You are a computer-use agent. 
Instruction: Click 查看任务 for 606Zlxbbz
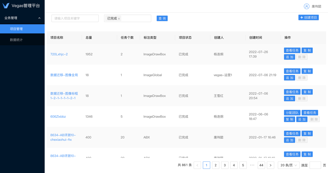click(x=310, y=113)
